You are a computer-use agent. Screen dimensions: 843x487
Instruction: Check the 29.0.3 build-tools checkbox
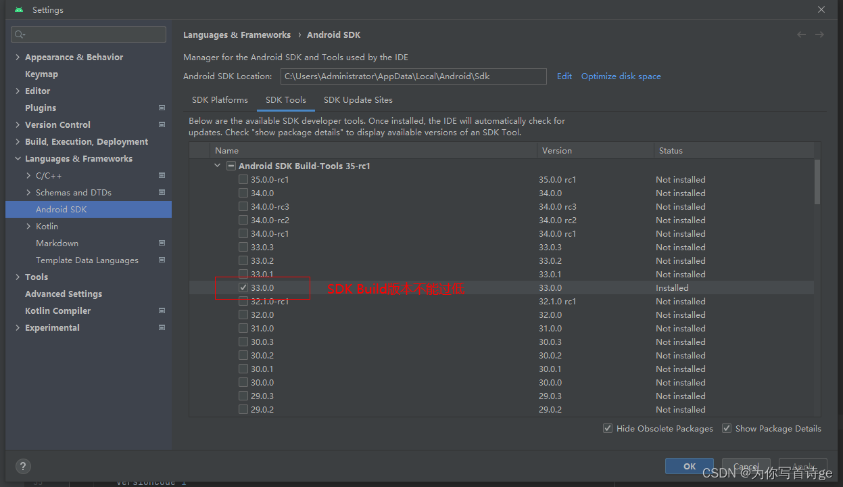pos(243,396)
